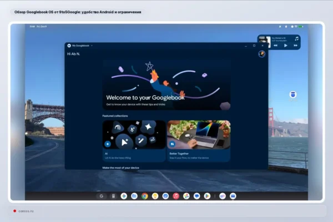Click the second tray icon in top bar

pos(286,27)
